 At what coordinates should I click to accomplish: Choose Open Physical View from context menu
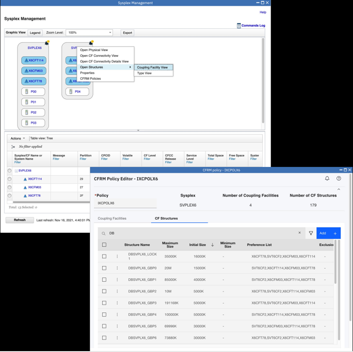pos(94,50)
